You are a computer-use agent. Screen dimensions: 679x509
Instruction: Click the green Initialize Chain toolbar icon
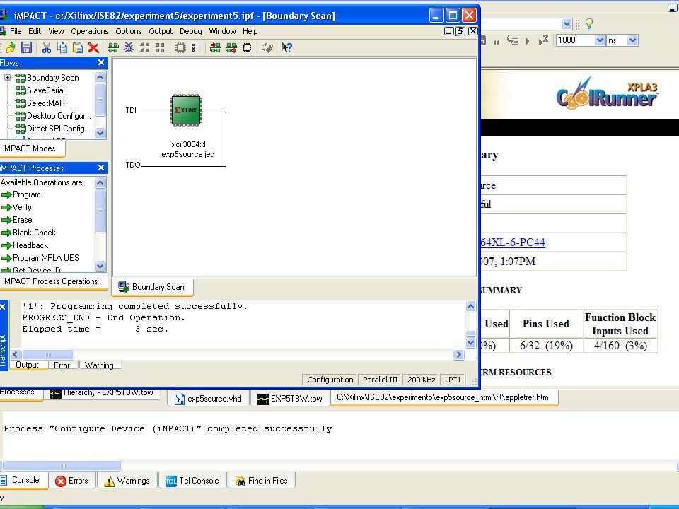pos(113,47)
